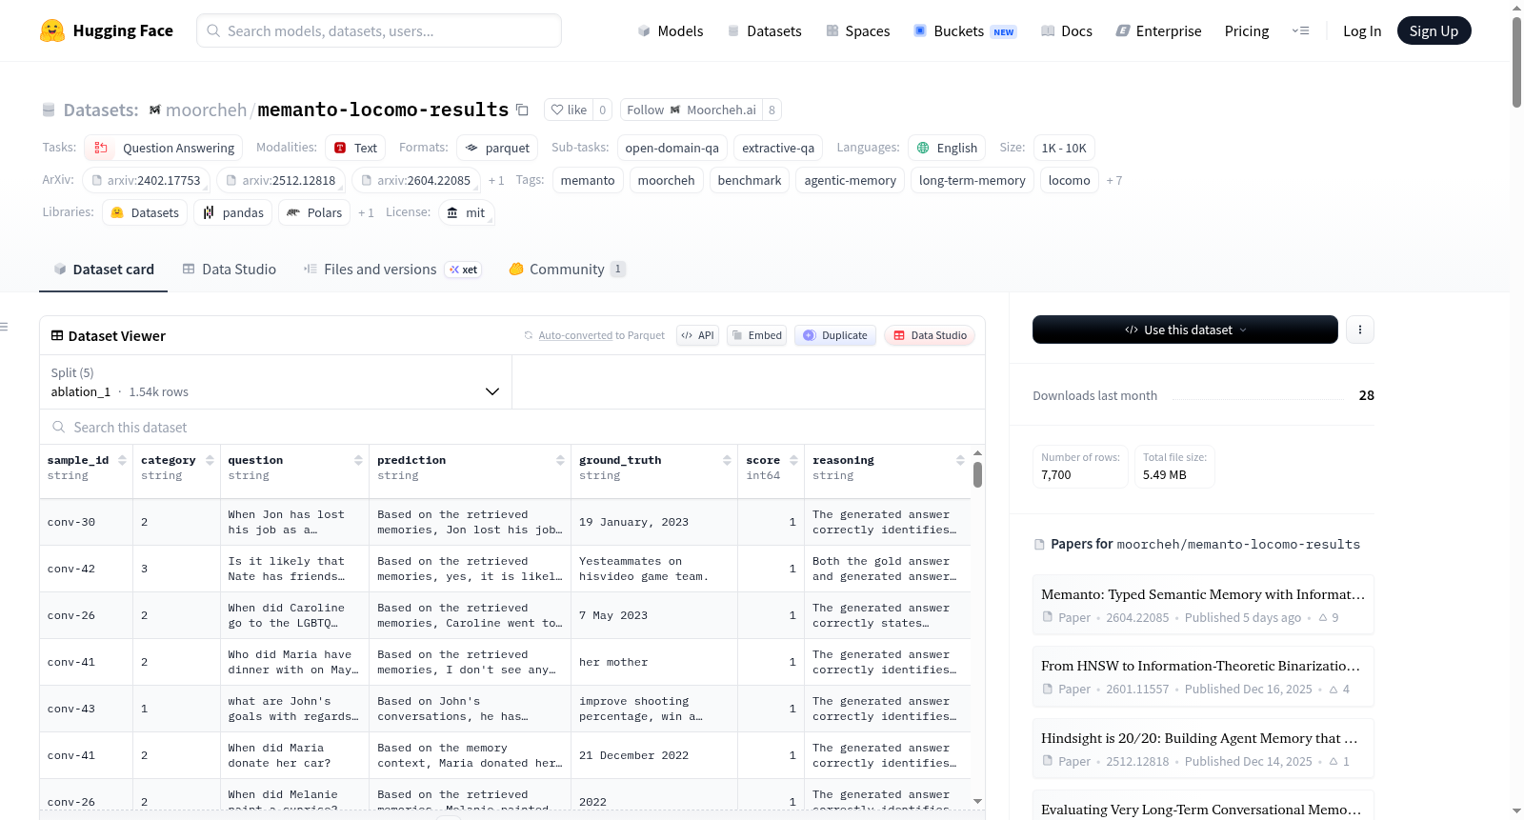
Task: Click the page vertical scrollbar thumb
Action: (1516, 62)
